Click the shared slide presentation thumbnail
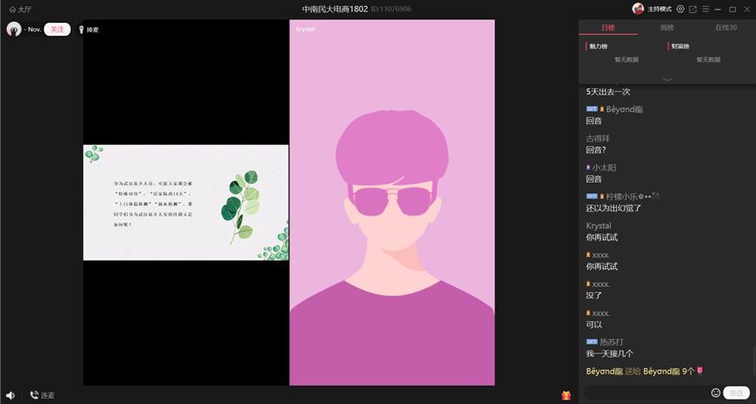The height and width of the screenshot is (404, 756). tap(185, 202)
